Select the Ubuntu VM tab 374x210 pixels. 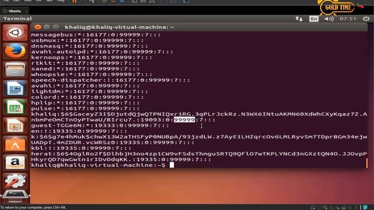15,11
